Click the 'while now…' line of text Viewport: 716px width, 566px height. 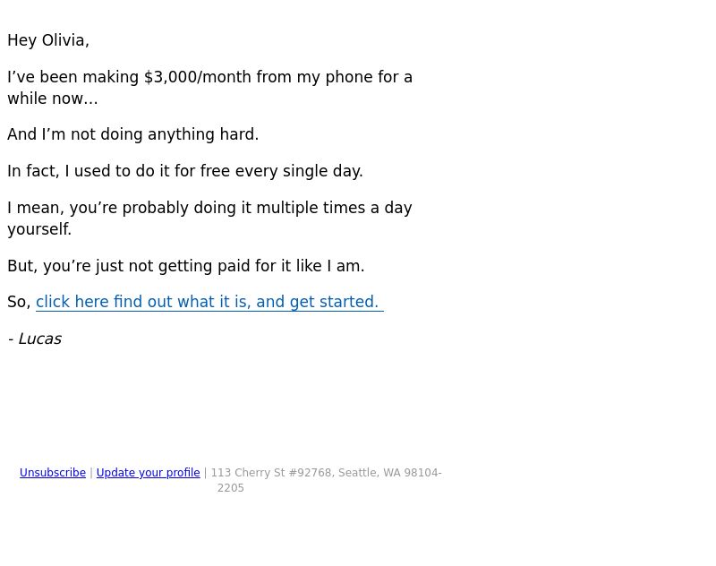(x=53, y=99)
